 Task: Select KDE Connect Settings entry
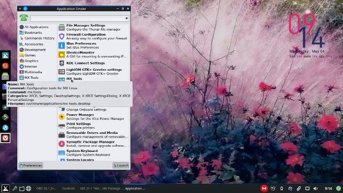(94, 63)
